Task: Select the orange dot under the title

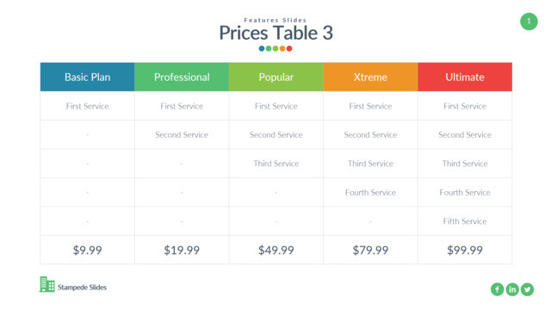Action: pos(282,48)
